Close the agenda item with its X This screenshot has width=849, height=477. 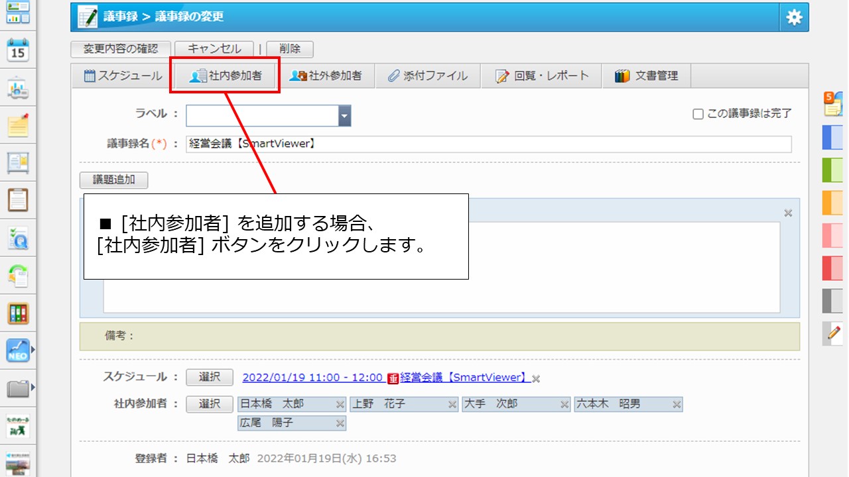788,213
